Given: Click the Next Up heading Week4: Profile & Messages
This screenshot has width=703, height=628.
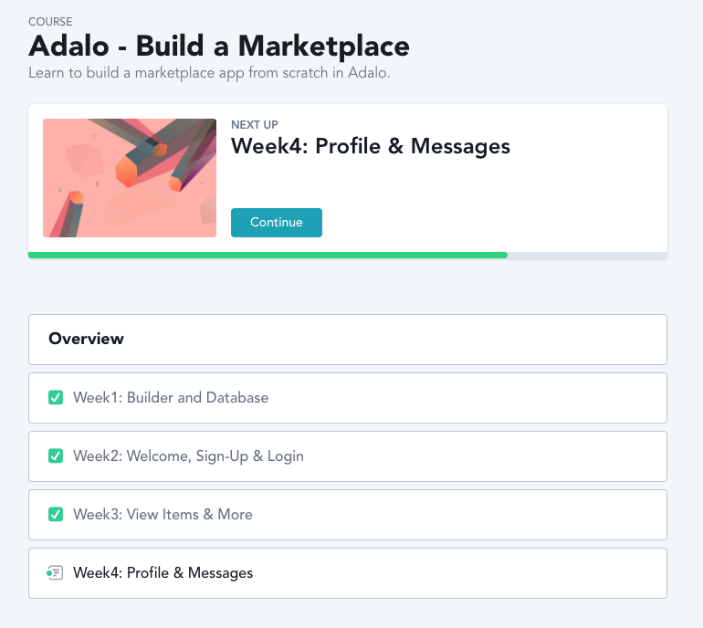Looking at the screenshot, I should click(x=370, y=146).
